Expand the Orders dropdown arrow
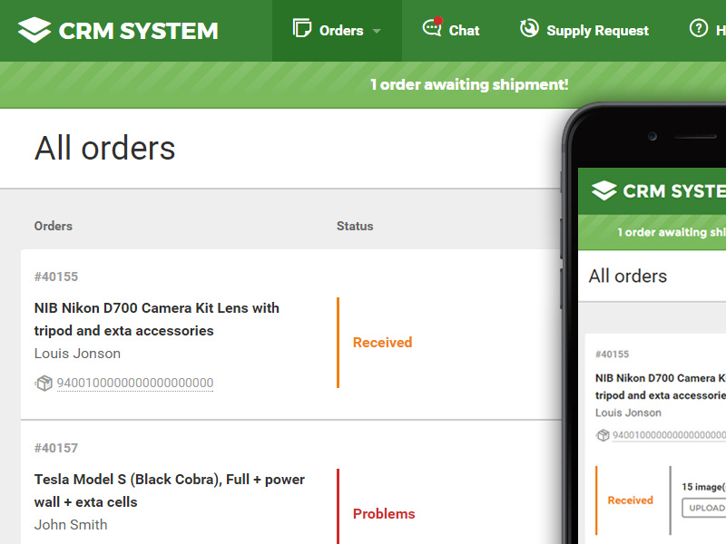Viewport: 726px width, 544px height. point(377,31)
